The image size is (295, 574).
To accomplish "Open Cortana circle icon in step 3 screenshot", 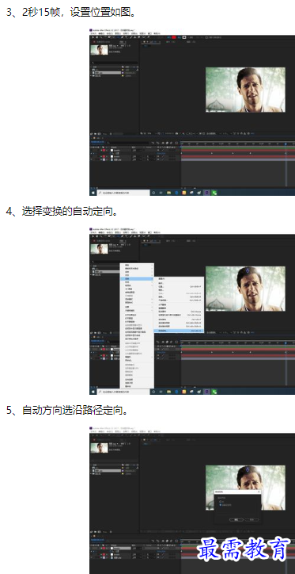I will (153, 193).
